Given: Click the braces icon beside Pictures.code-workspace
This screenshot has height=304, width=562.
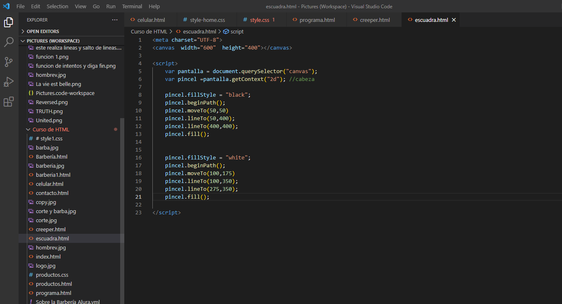Looking at the screenshot, I should pyautogui.click(x=31, y=93).
